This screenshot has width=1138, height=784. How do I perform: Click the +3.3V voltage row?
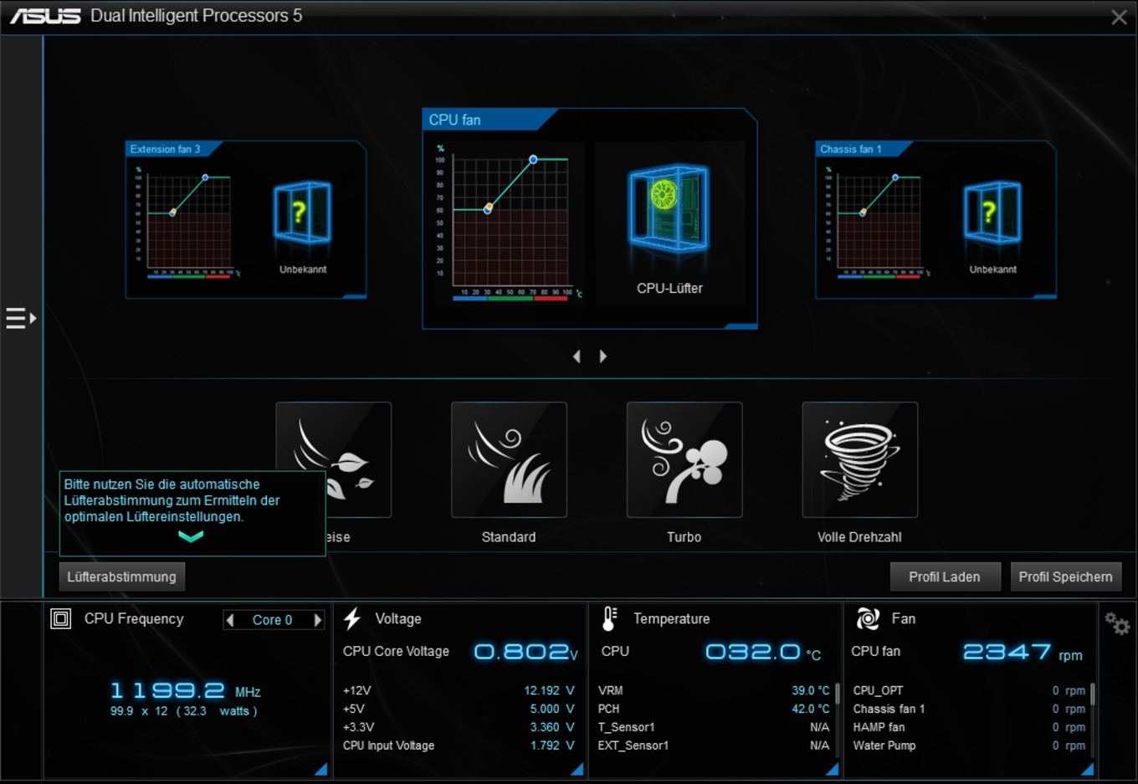pos(459,727)
